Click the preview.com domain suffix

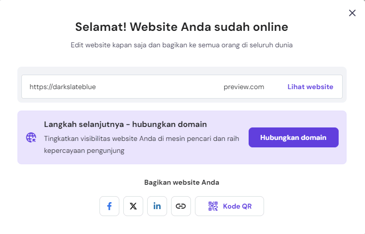[244, 87]
